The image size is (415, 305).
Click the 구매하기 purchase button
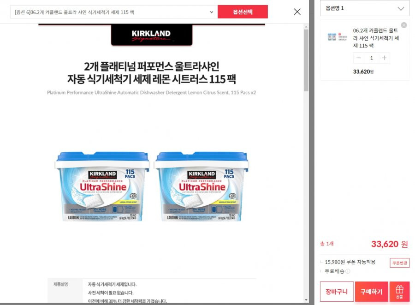(x=372, y=292)
